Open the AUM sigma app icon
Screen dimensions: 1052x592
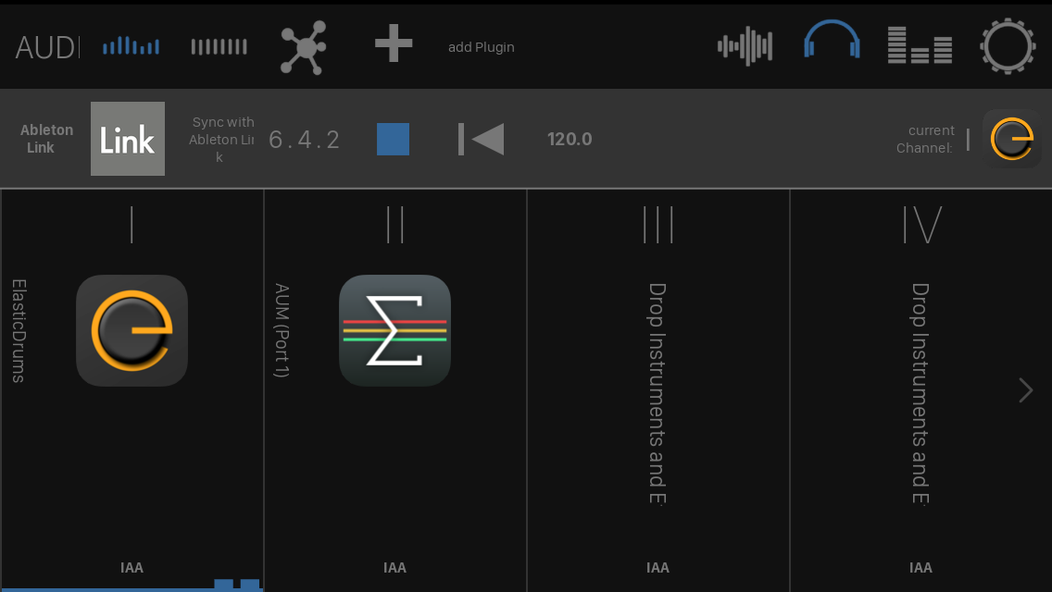tap(394, 330)
